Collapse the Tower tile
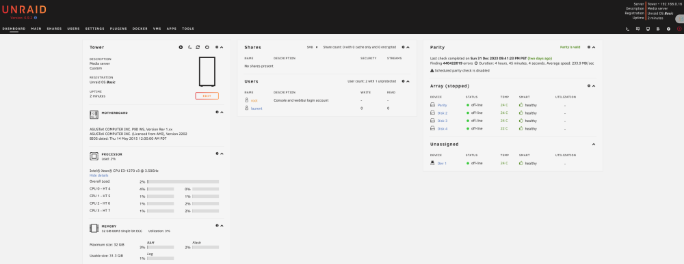 pyautogui.click(x=222, y=47)
